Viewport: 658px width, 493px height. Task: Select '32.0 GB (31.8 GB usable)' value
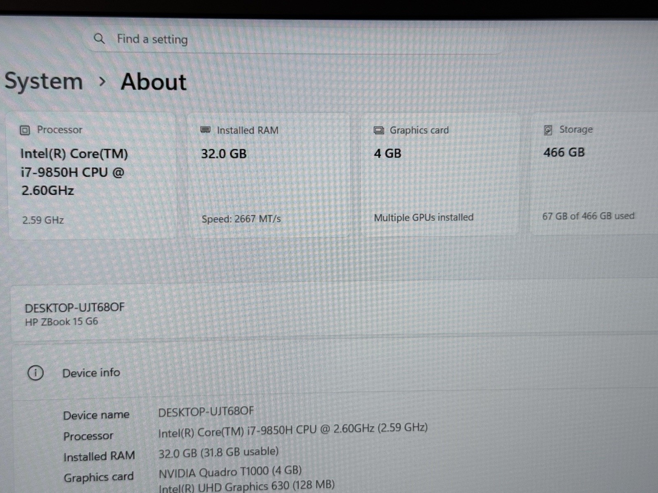pyautogui.click(x=218, y=453)
